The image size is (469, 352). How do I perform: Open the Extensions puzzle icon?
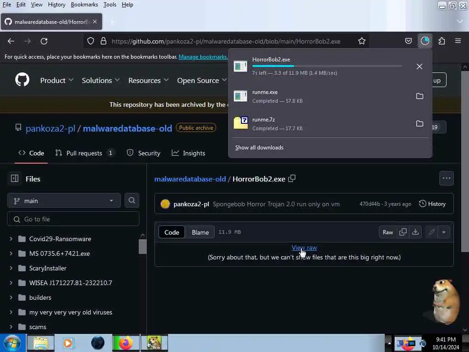(x=442, y=41)
